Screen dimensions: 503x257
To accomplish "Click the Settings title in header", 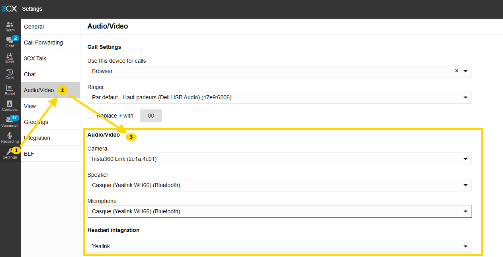I will pos(32,9).
